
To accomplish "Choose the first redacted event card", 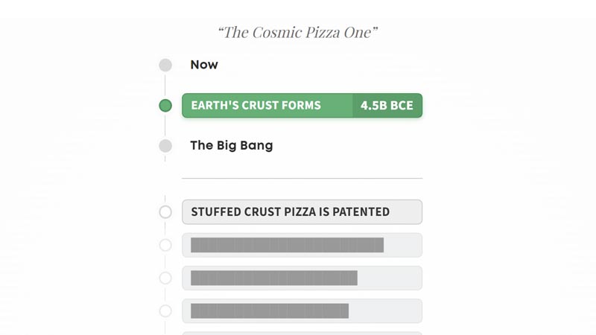I will [x=302, y=245].
